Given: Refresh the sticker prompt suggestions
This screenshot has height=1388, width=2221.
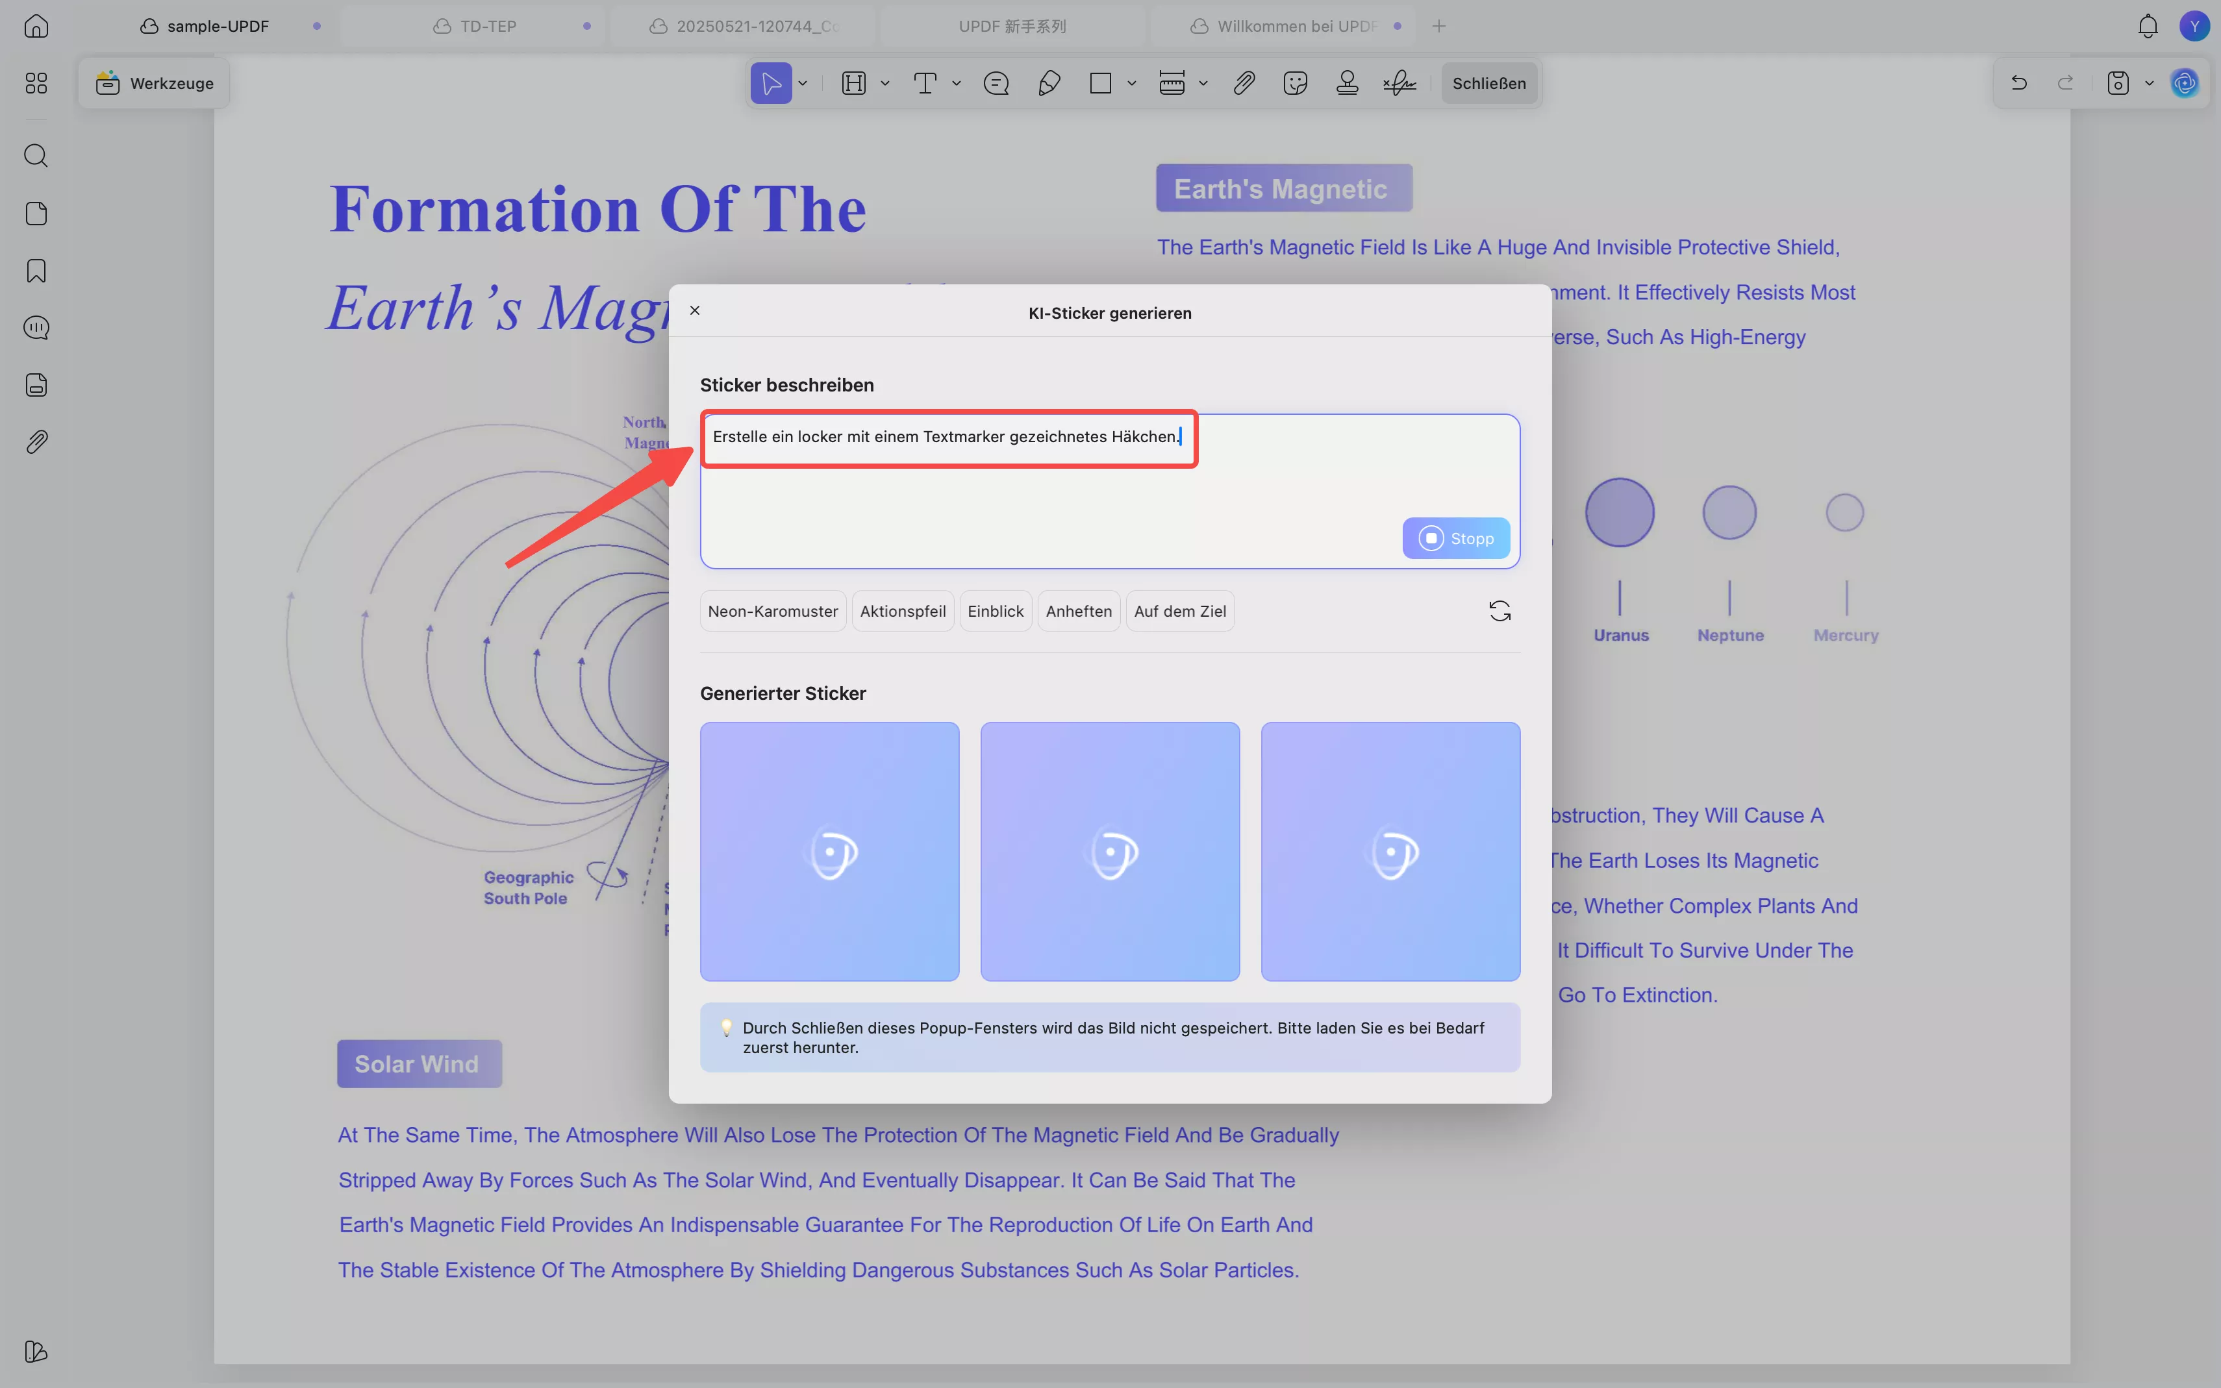Looking at the screenshot, I should point(1499,612).
